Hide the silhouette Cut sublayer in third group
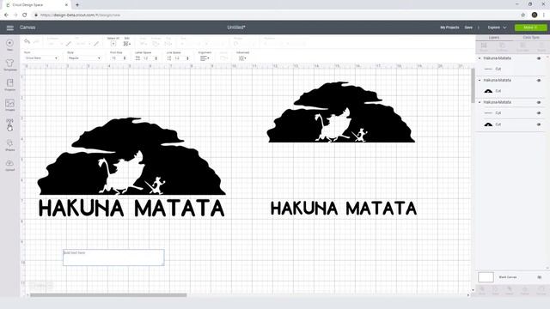 (539, 124)
